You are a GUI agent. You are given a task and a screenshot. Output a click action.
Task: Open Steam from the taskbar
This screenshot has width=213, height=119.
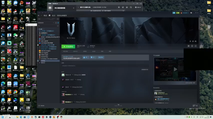coord(36,117)
